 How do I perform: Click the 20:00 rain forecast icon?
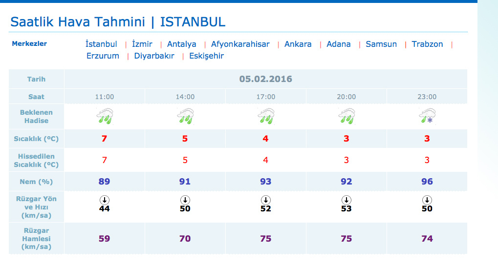pos(346,116)
